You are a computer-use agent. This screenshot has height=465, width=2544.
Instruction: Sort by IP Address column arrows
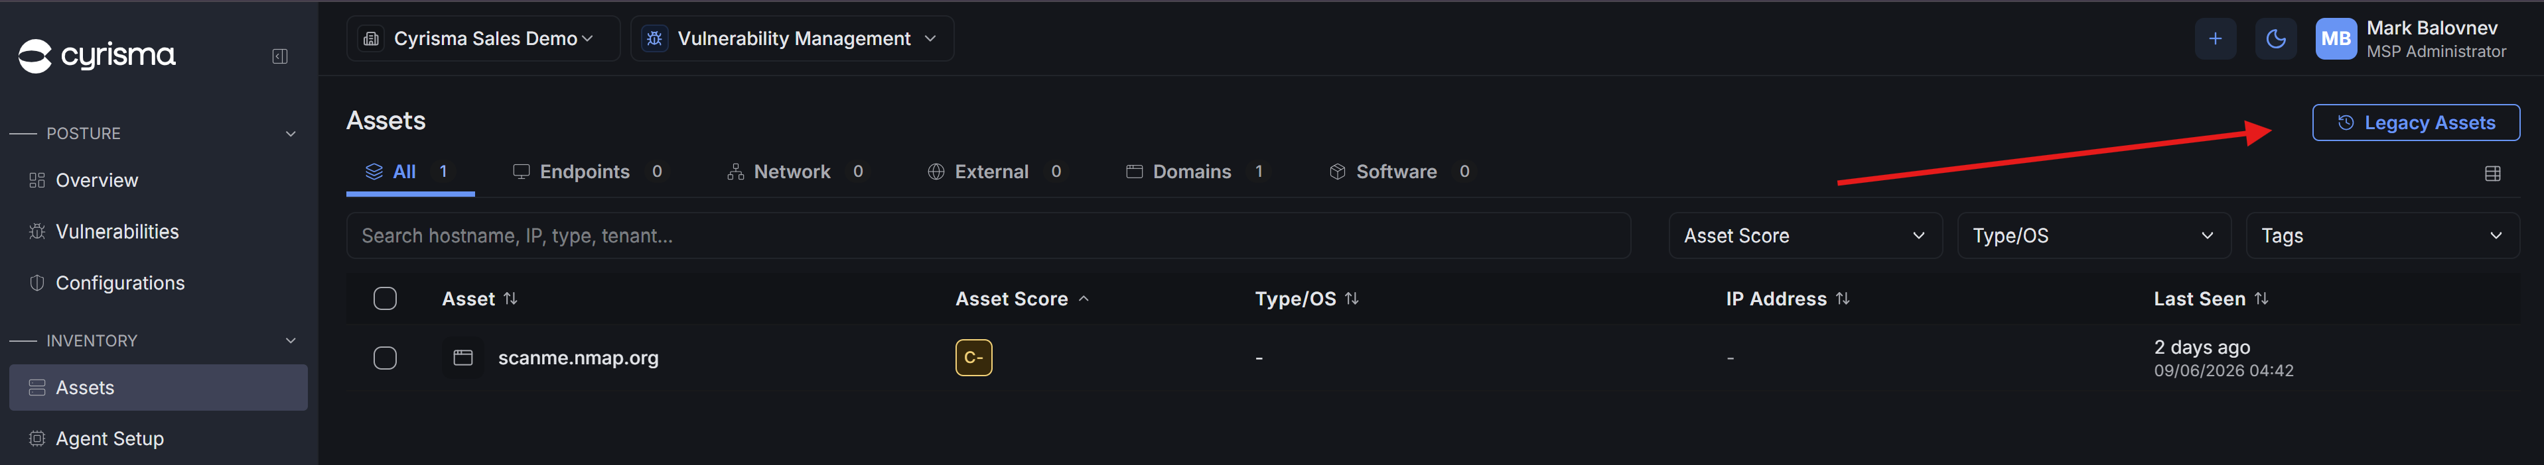pos(1843,299)
